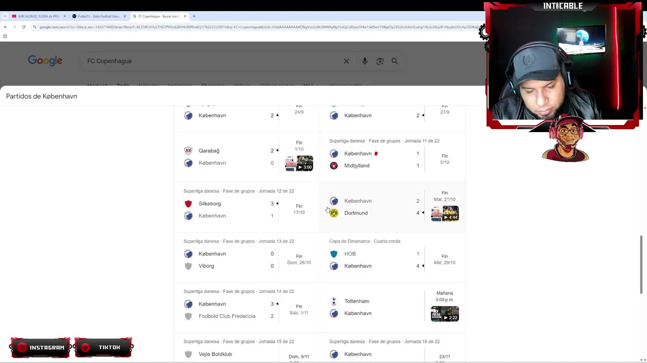
Task: Open the Silkeborg vs København 3-1 match
Action: pos(247,207)
